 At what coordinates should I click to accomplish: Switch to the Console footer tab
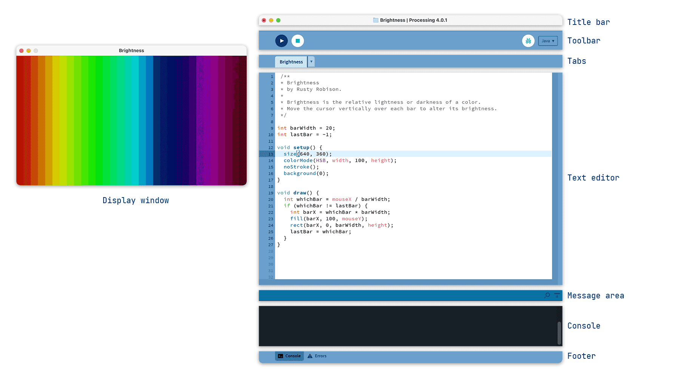[x=289, y=356]
